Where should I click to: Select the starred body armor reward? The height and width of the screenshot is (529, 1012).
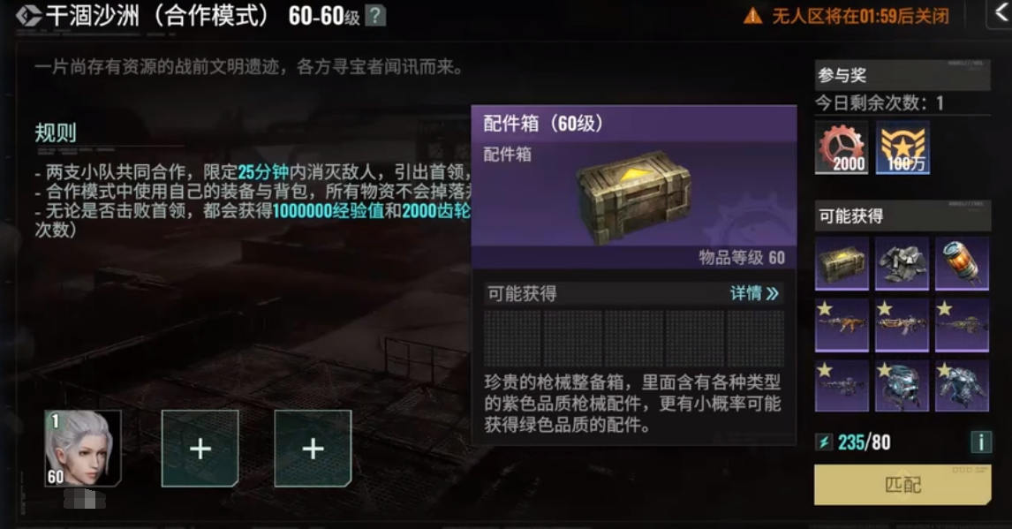(962, 385)
